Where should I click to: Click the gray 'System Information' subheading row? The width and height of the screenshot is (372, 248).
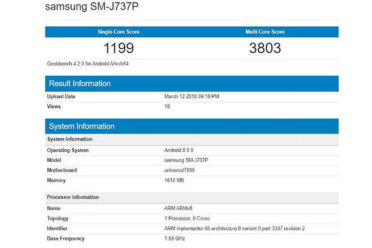coord(192,139)
